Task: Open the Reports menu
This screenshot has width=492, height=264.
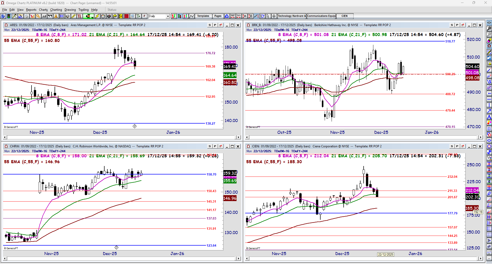Action: pyautogui.click(x=31, y=10)
